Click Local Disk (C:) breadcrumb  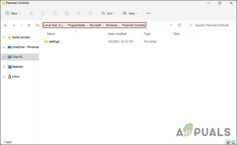tap(53, 25)
